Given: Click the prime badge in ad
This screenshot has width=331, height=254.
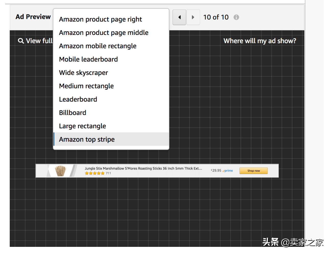Looking at the screenshot, I should (228, 171).
